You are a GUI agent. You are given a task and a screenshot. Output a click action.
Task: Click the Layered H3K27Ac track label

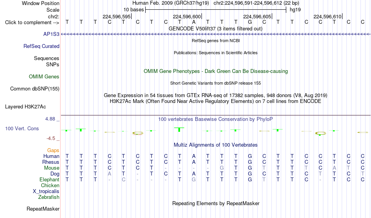25,107
